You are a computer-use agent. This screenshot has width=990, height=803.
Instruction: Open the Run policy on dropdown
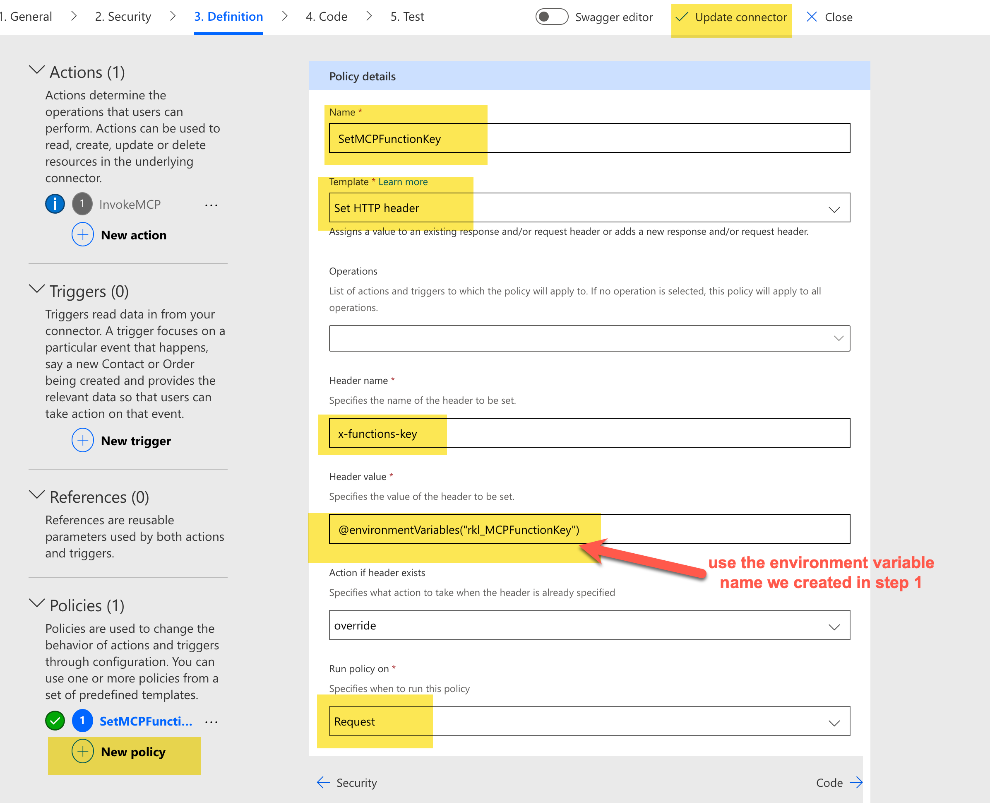(589, 721)
